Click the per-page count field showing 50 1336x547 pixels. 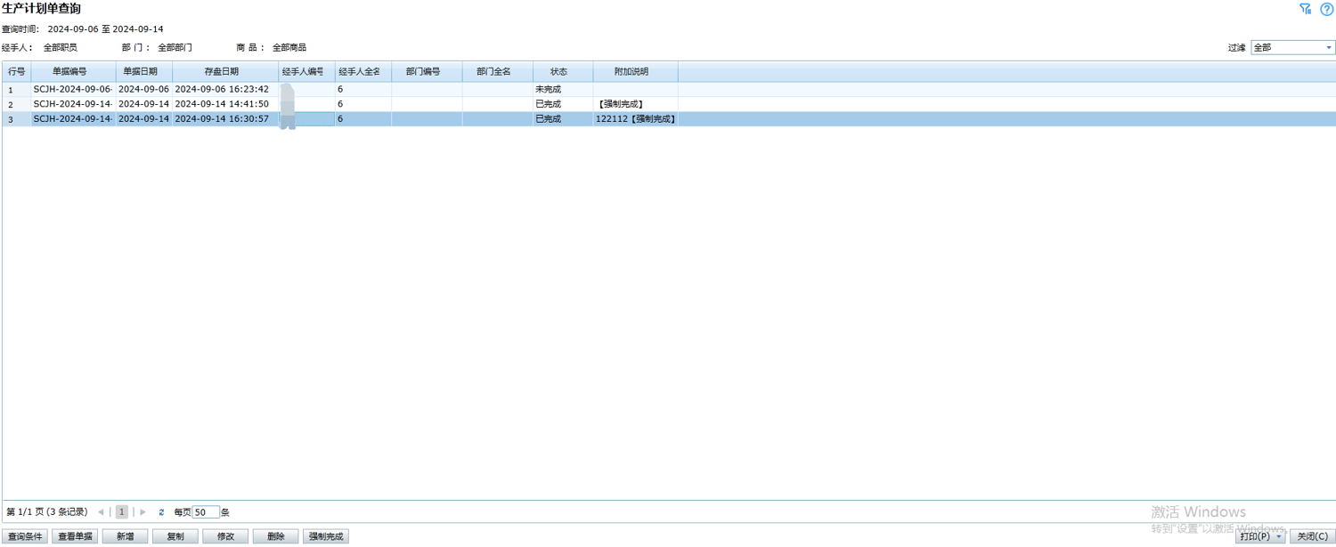tap(206, 512)
